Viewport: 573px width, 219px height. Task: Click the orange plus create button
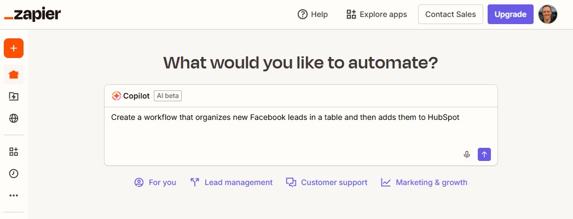pos(14,48)
